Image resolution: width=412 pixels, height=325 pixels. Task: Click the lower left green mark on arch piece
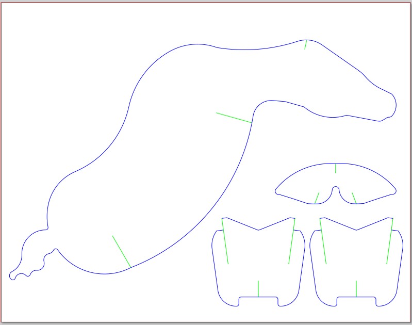coord(317,198)
